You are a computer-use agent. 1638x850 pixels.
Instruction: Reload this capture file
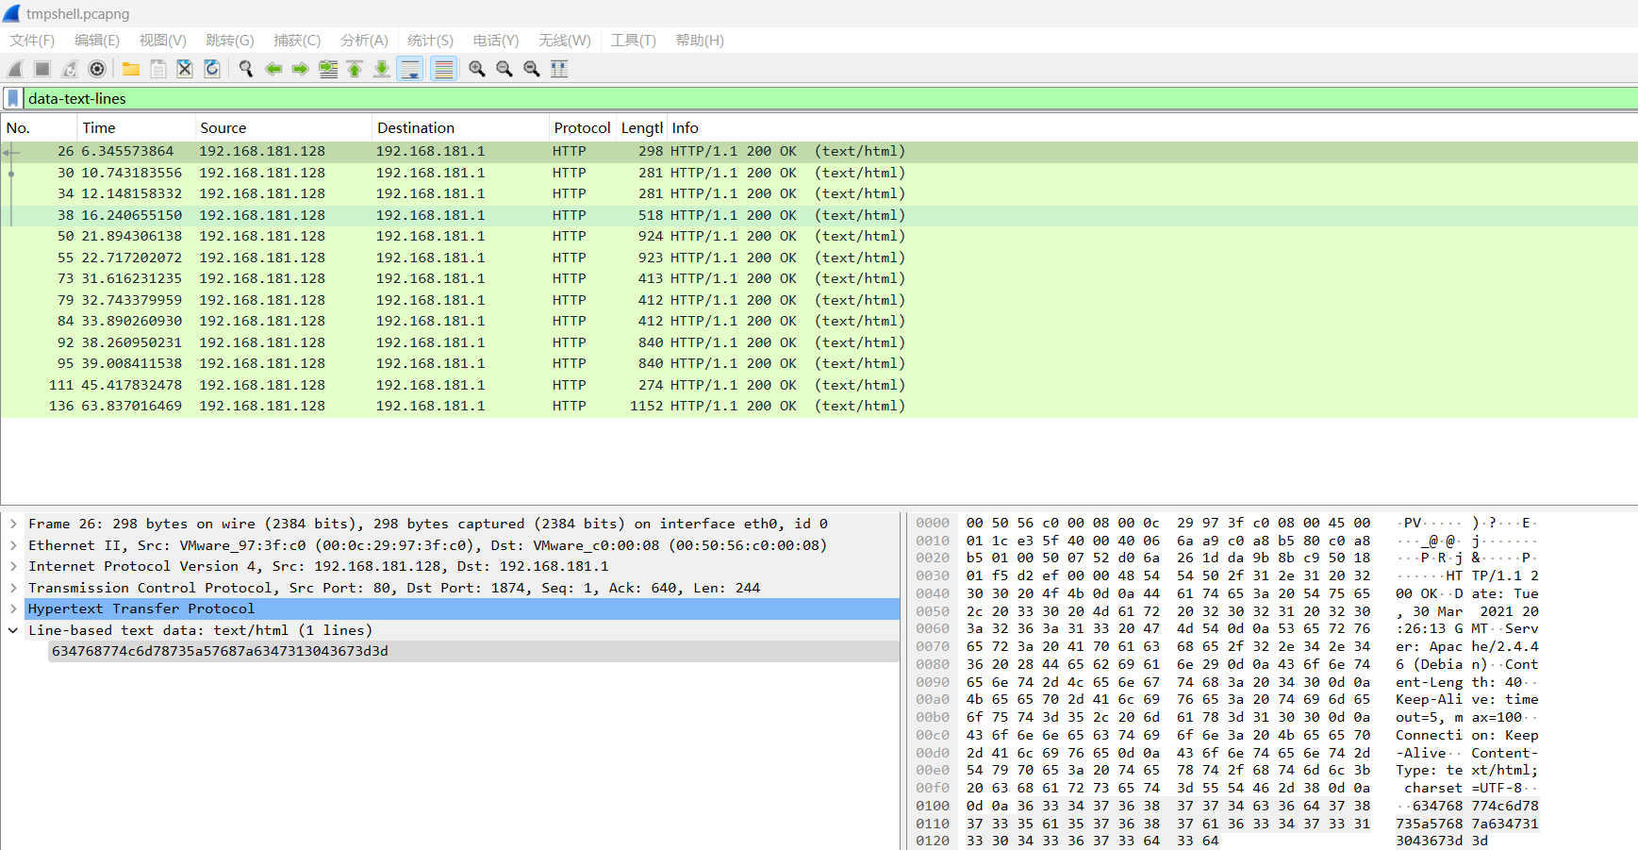coord(212,69)
